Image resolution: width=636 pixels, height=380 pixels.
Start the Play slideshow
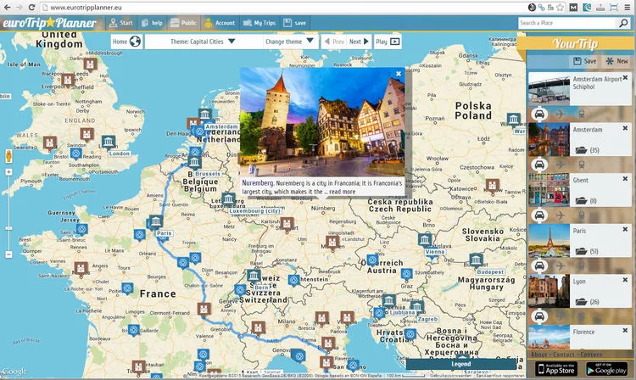click(x=388, y=42)
